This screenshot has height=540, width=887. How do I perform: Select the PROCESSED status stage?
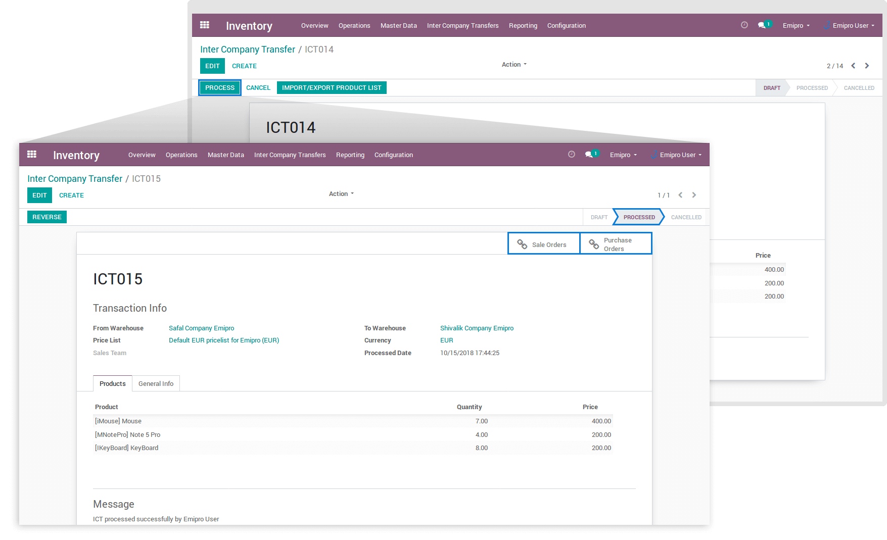pos(639,217)
